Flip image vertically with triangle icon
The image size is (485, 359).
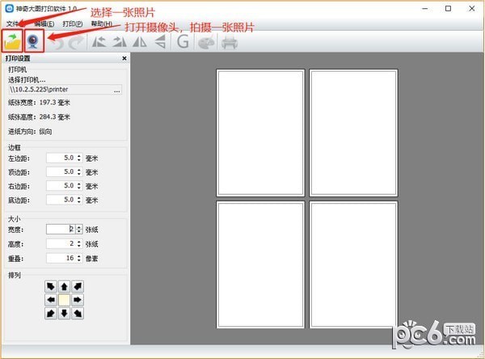click(160, 42)
